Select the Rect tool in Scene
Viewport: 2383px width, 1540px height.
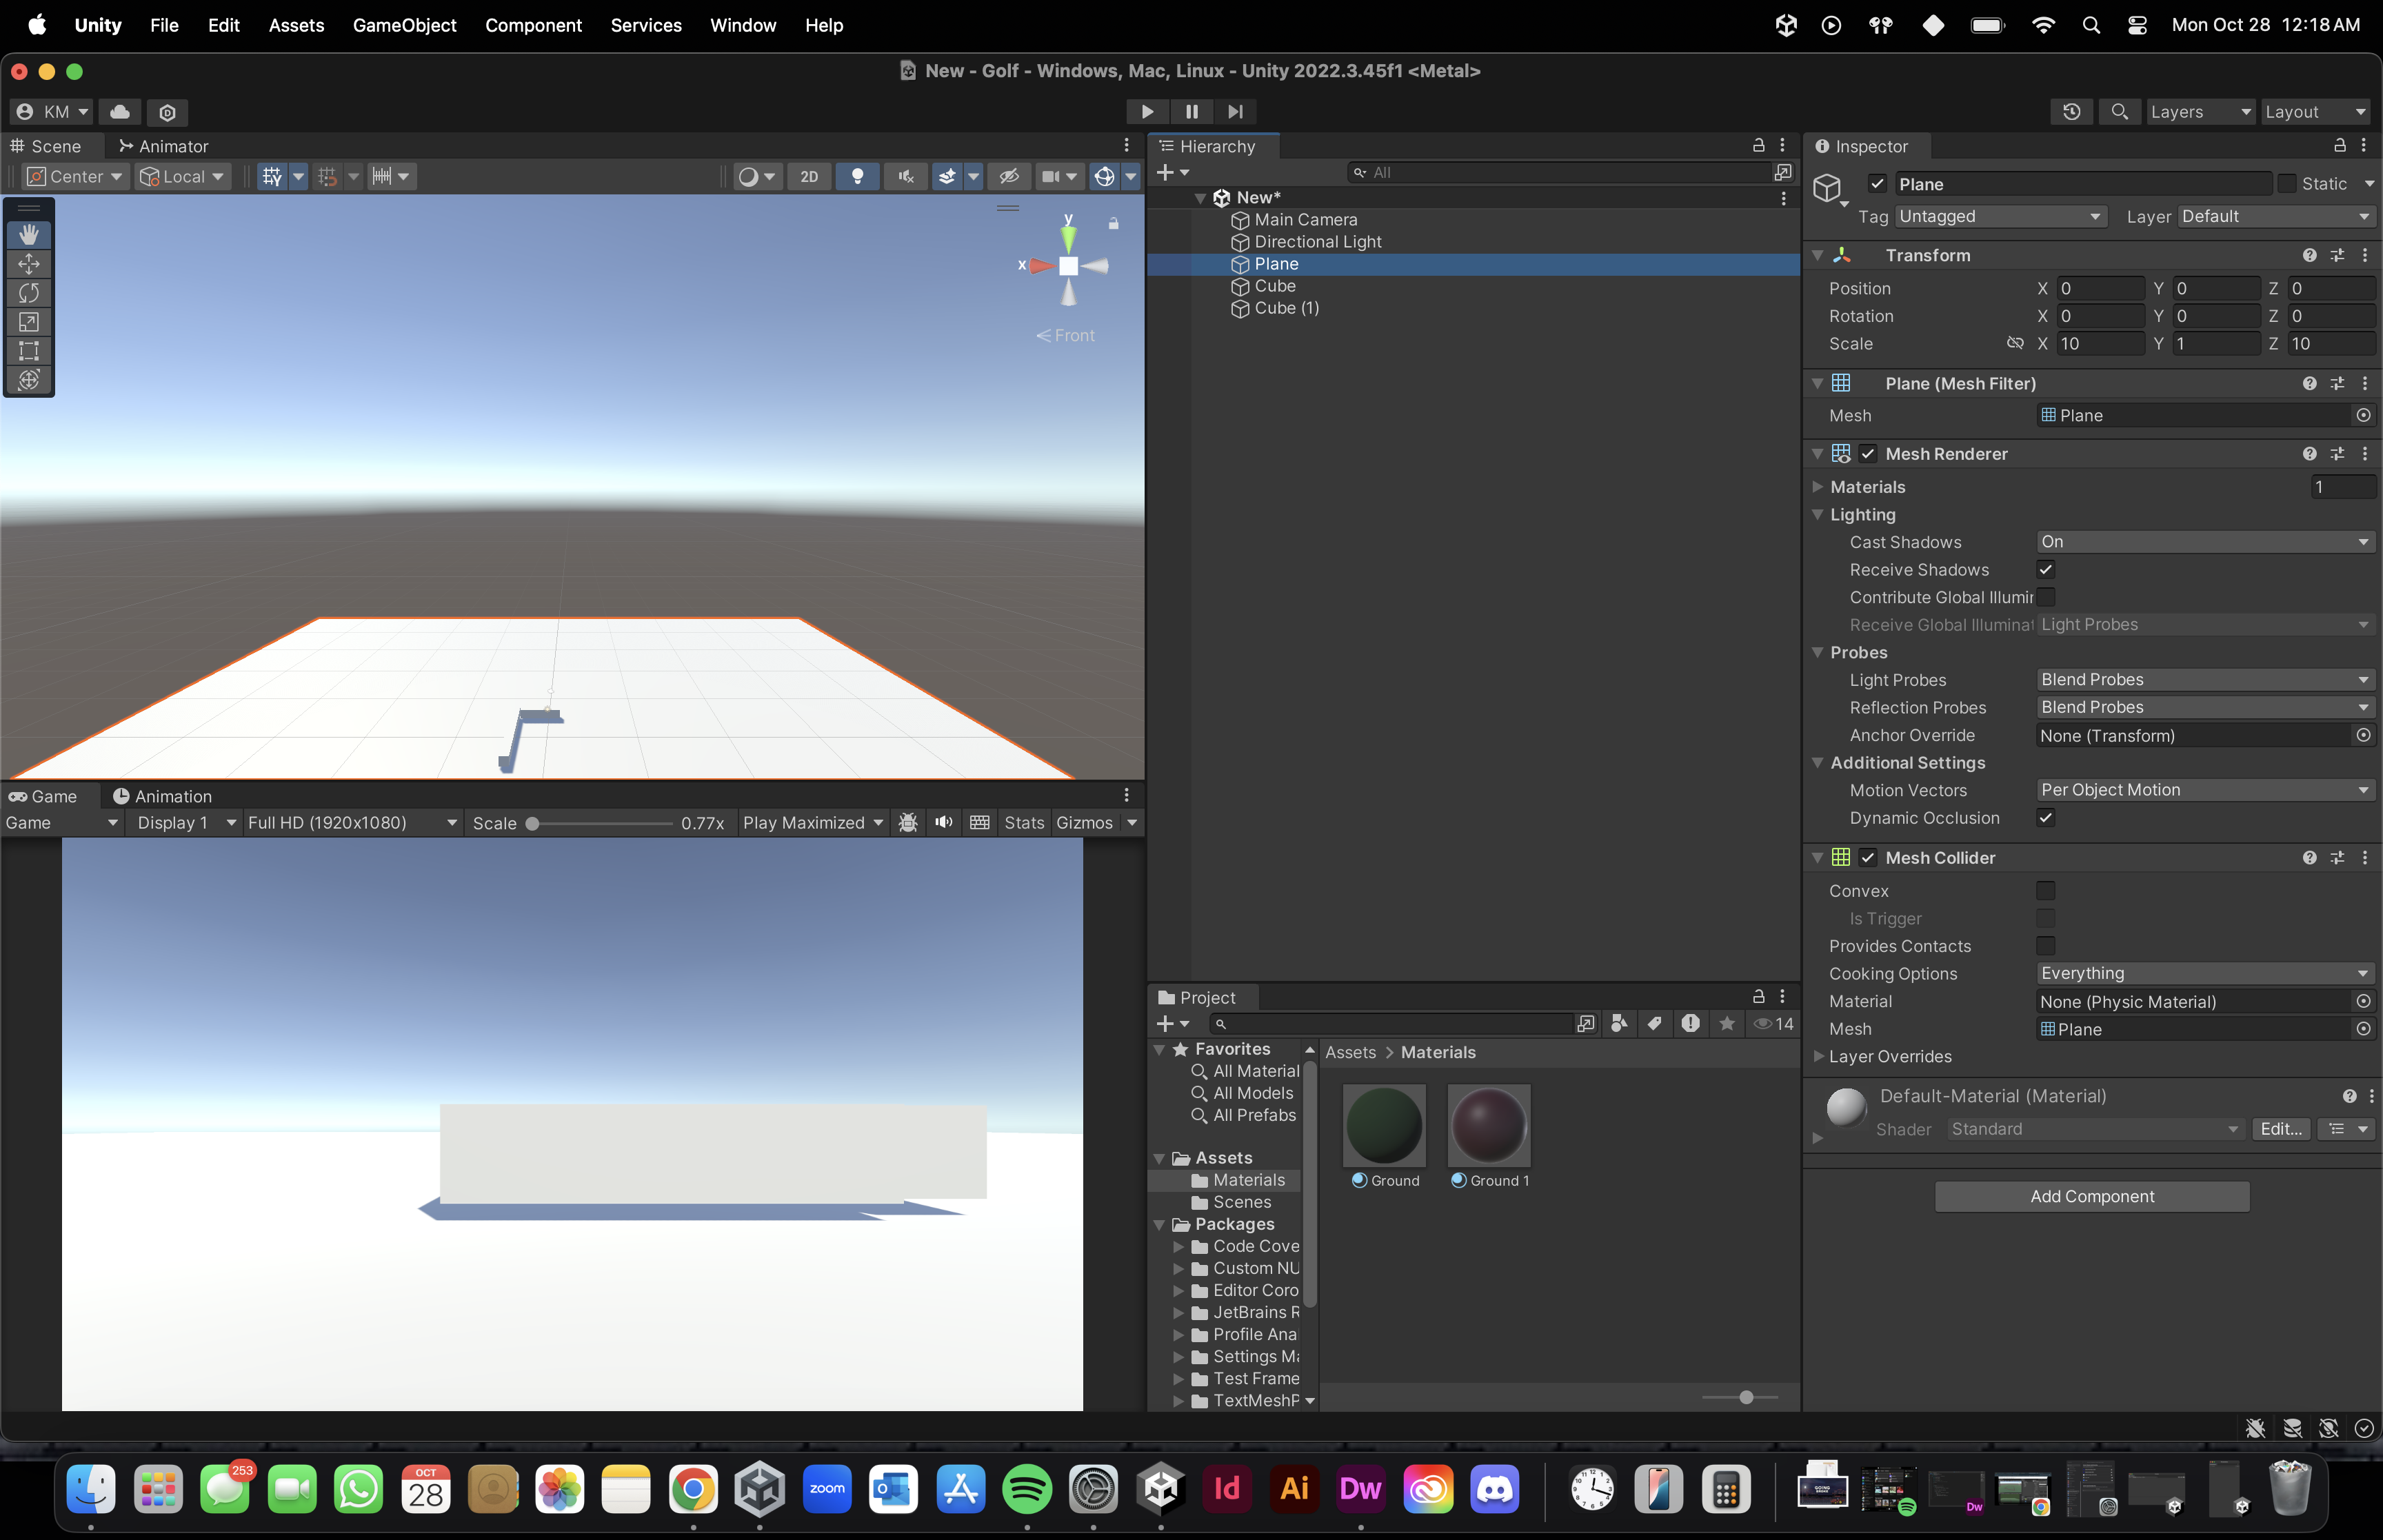click(x=29, y=350)
